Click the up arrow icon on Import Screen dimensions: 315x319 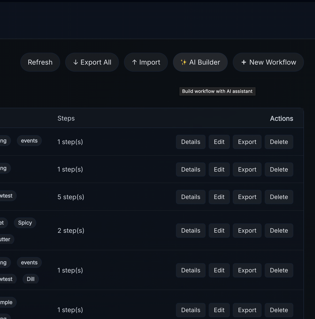click(134, 62)
